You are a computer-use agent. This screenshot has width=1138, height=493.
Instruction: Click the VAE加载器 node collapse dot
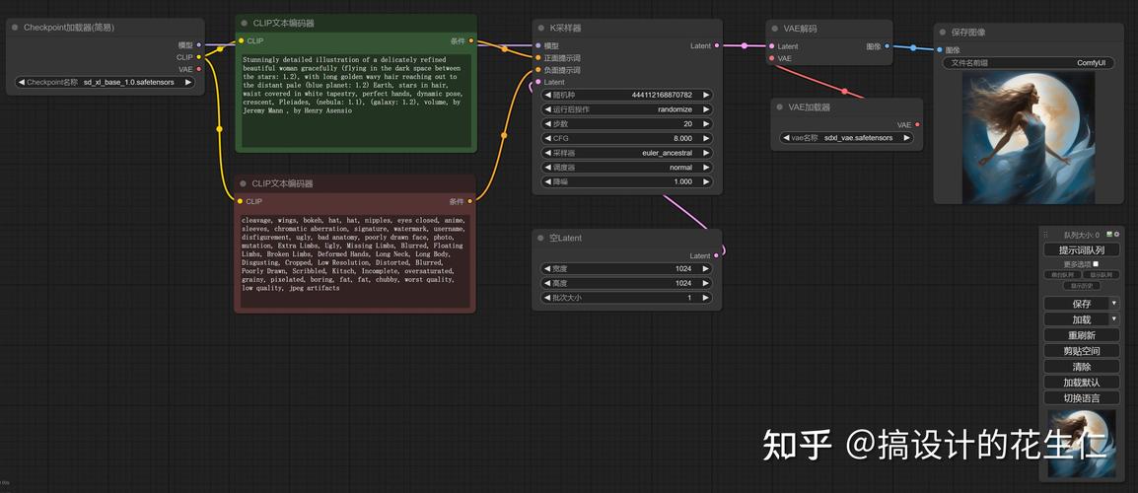pos(779,106)
